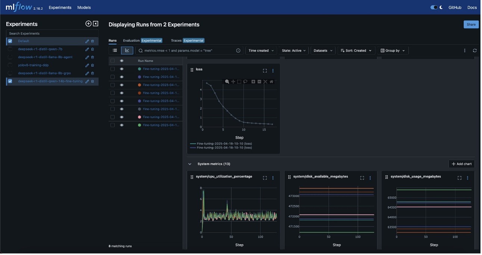Open the Datasets dropdown
This screenshot has width=482, height=255.
323,51
